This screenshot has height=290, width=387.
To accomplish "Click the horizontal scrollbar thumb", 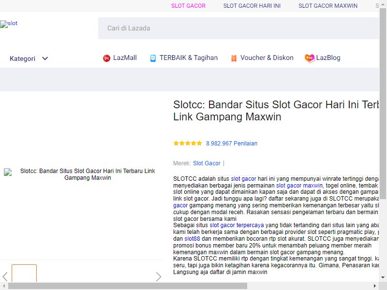I will 128,286.
